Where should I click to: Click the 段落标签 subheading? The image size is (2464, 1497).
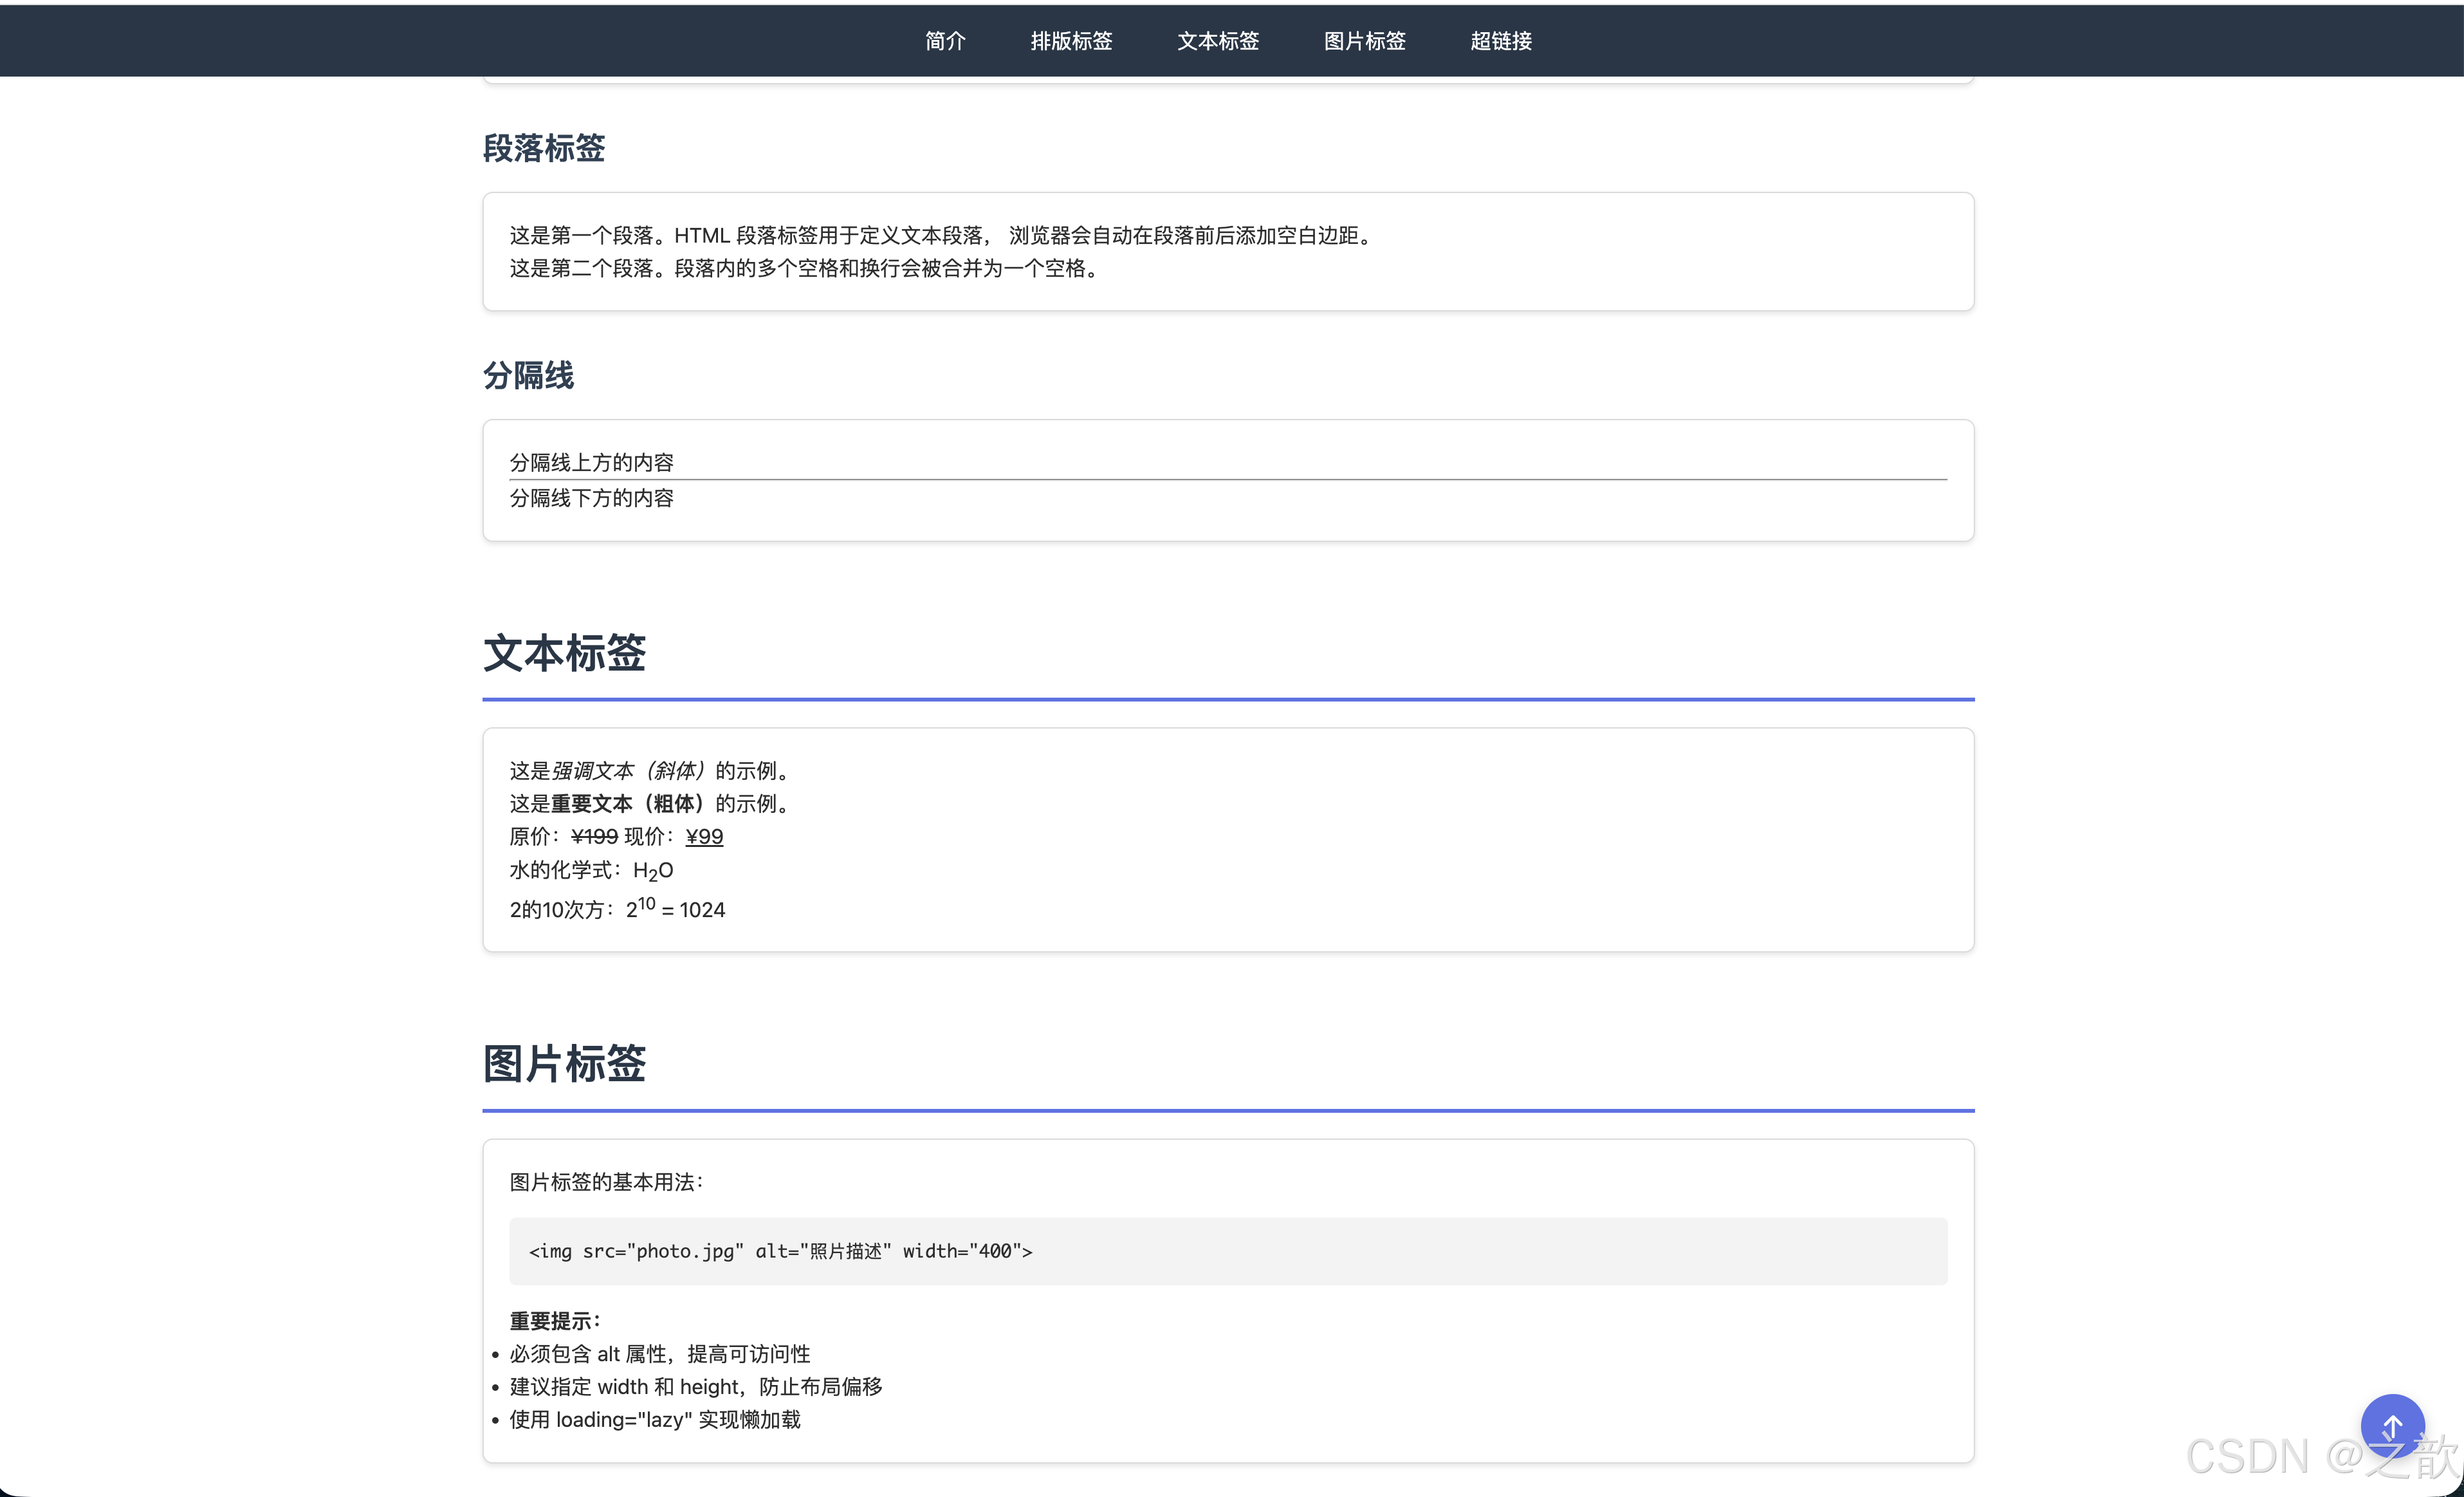(x=543, y=148)
